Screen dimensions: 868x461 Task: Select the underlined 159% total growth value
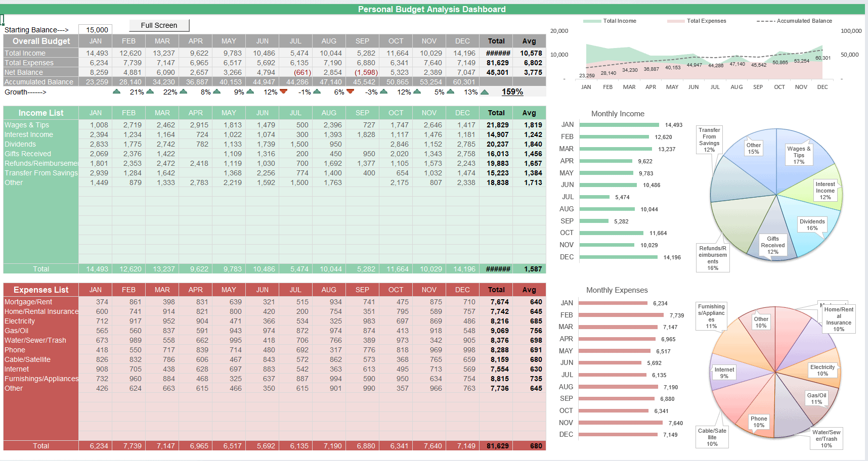512,91
